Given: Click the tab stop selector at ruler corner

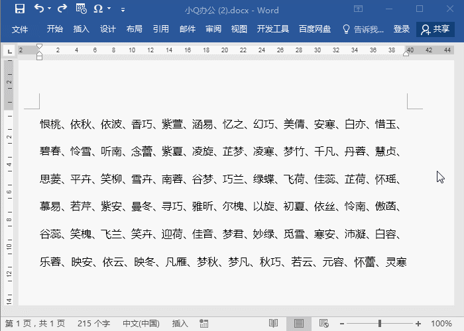Looking at the screenshot, I should click(10, 52).
